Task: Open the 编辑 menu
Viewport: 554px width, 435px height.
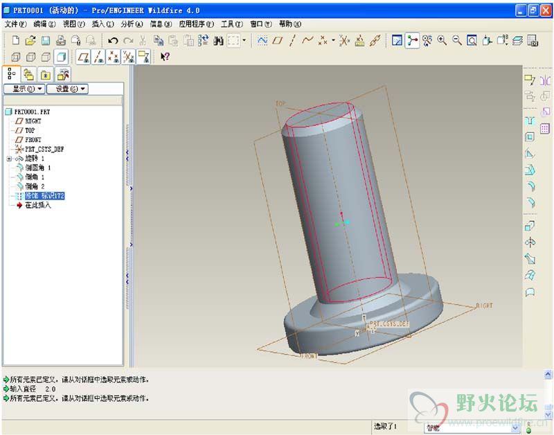Action: [x=44, y=24]
